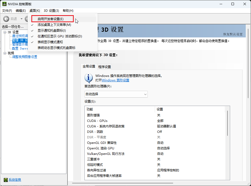Select the 管理显示模 tree item

20,44
